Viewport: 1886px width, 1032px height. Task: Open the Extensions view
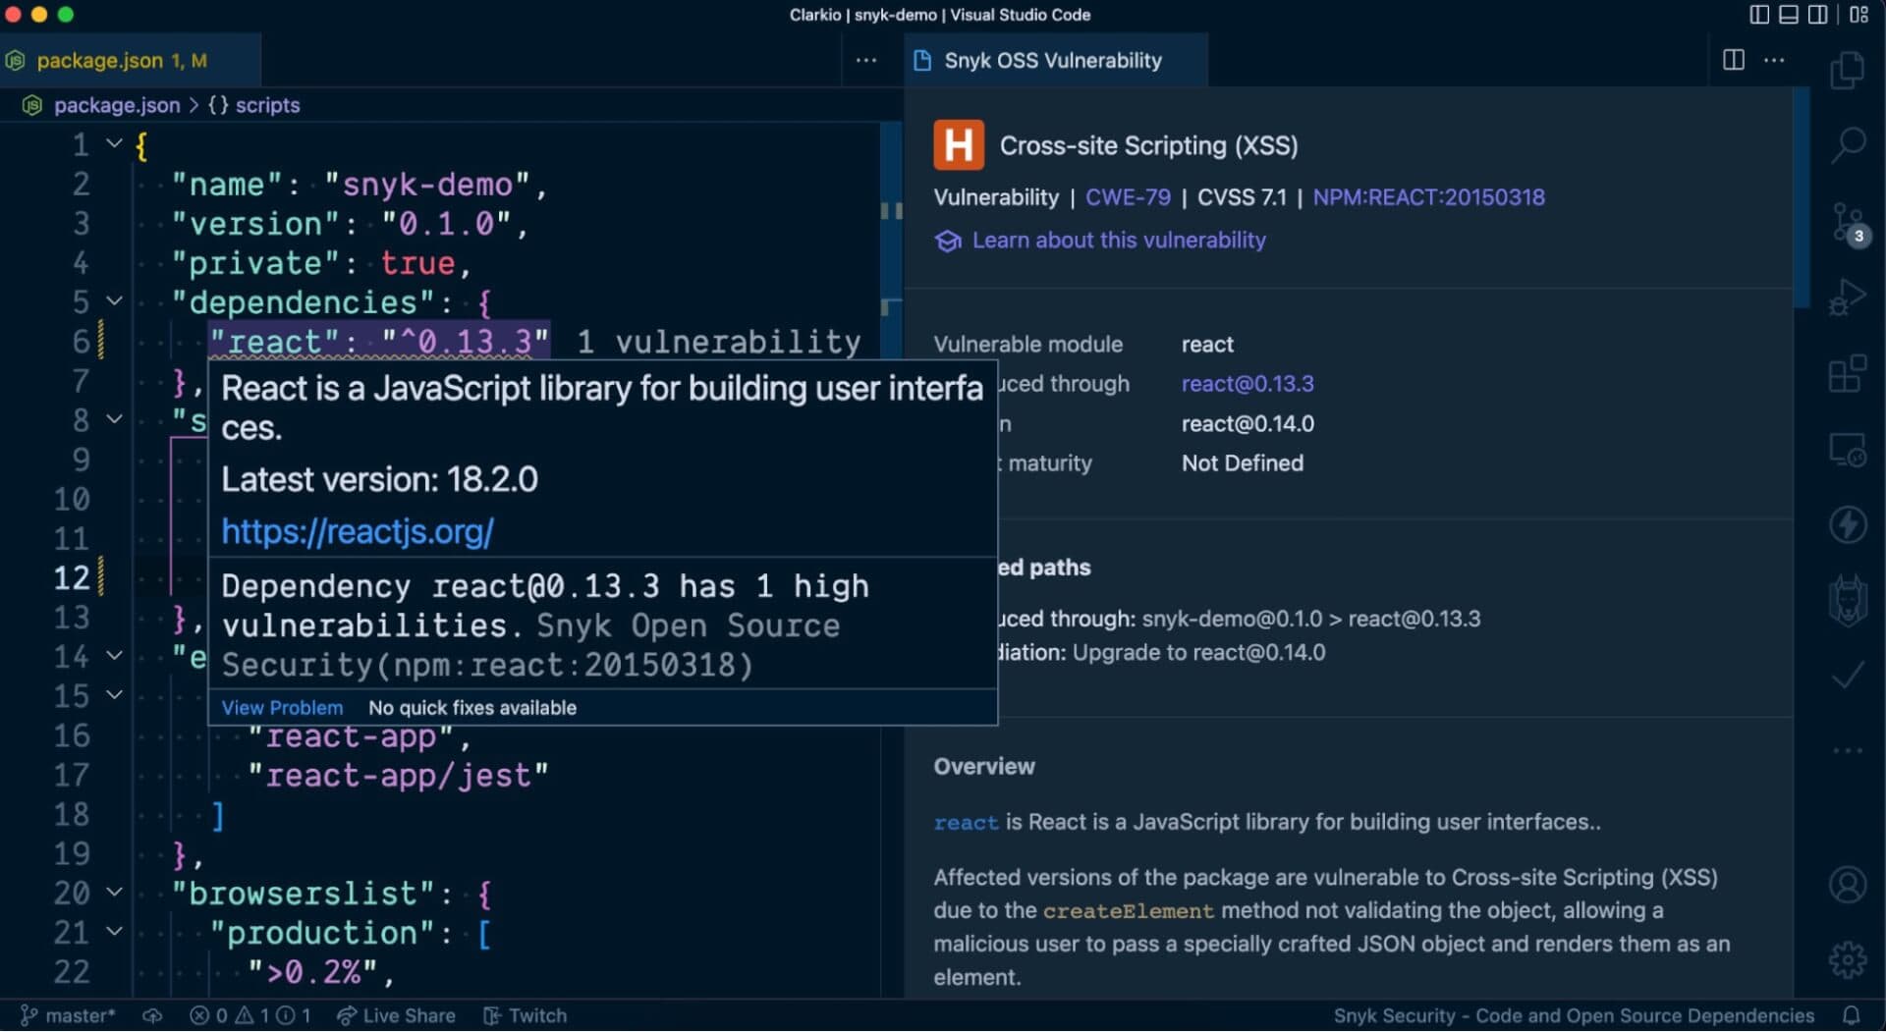[1848, 373]
